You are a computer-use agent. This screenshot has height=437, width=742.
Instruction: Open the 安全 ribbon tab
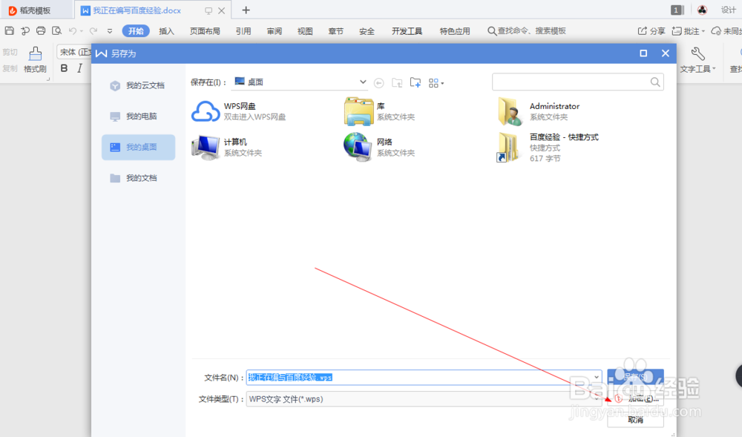(367, 31)
